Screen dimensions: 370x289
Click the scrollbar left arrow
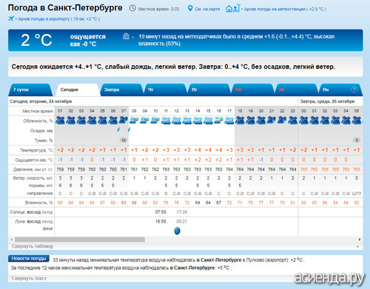(x=11, y=239)
